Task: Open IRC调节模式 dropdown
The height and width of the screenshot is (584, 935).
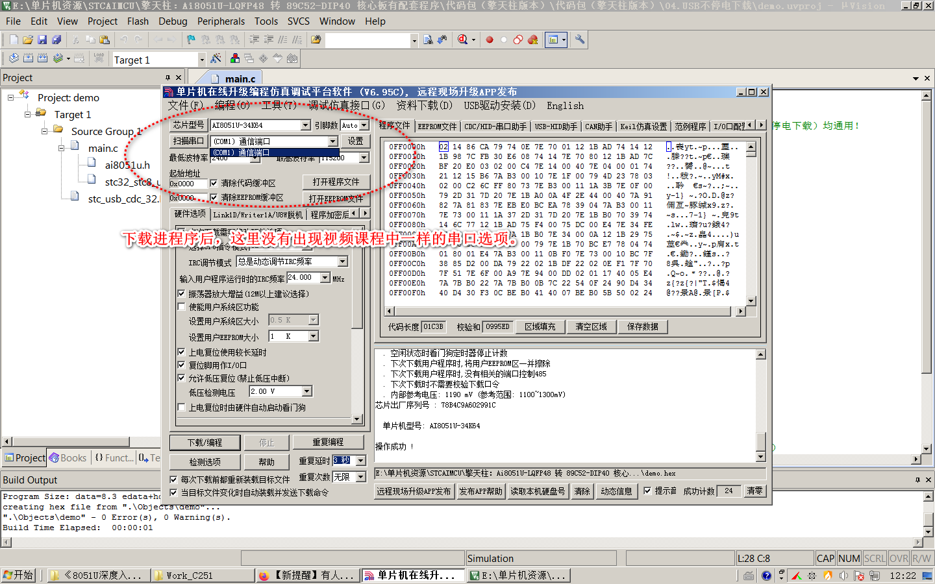Action: pos(342,262)
